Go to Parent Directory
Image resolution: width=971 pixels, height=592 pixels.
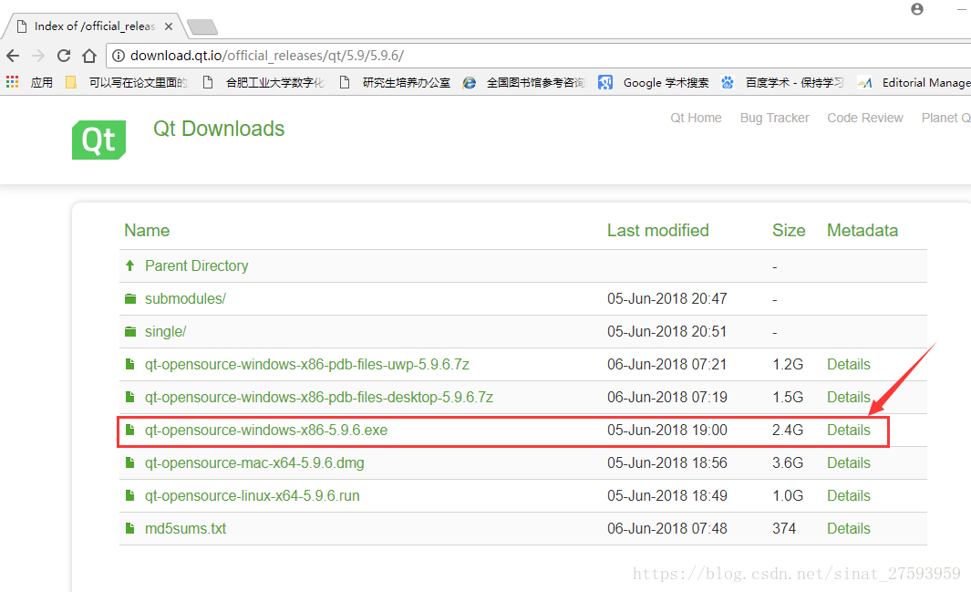196,265
